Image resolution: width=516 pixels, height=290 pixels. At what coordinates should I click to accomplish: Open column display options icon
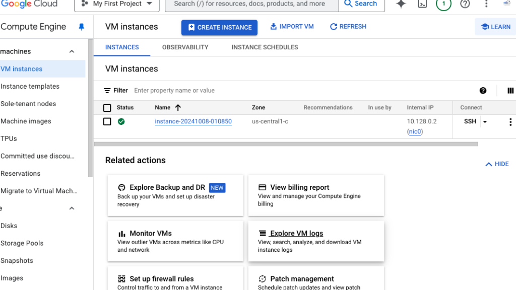(510, 91)
